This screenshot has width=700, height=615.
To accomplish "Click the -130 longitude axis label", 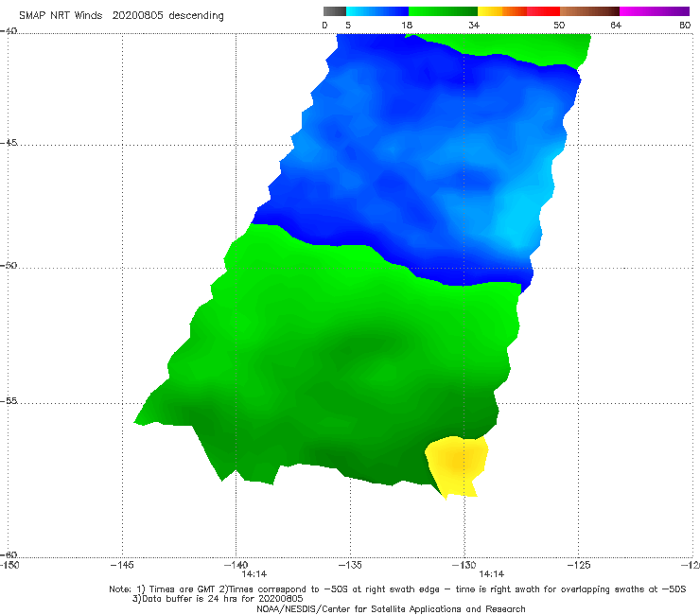I will click(464, 565).
